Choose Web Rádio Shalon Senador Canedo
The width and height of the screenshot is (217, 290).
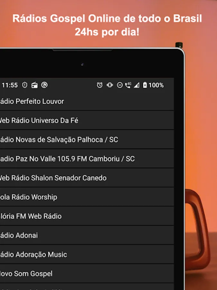click(87, 178)
